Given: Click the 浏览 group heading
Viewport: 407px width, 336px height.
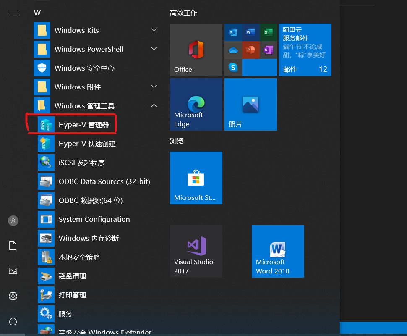Looking at the screenshot, I should pyautogui.click(x=177, y=141).
